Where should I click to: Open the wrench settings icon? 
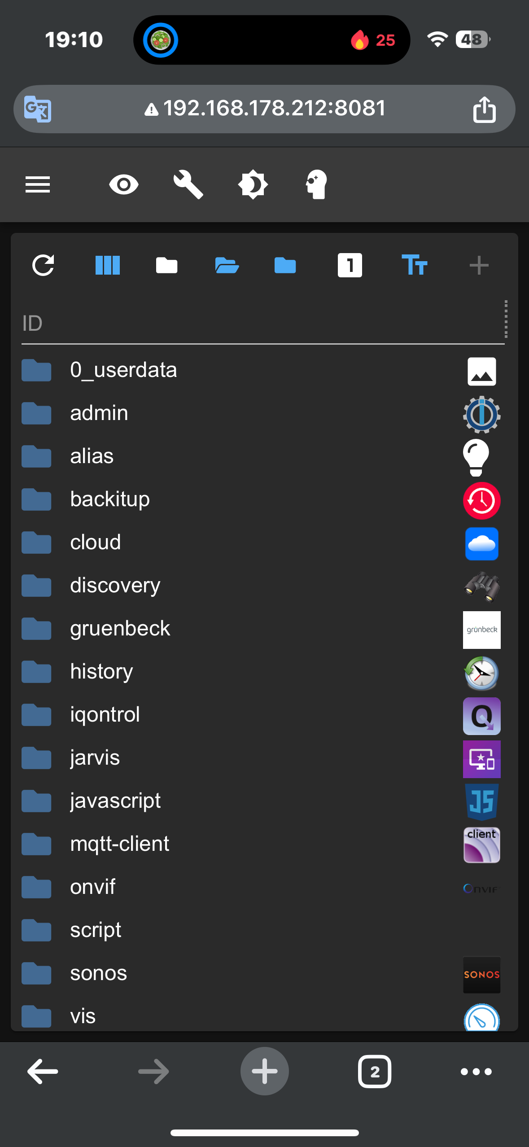pos(188,184)
